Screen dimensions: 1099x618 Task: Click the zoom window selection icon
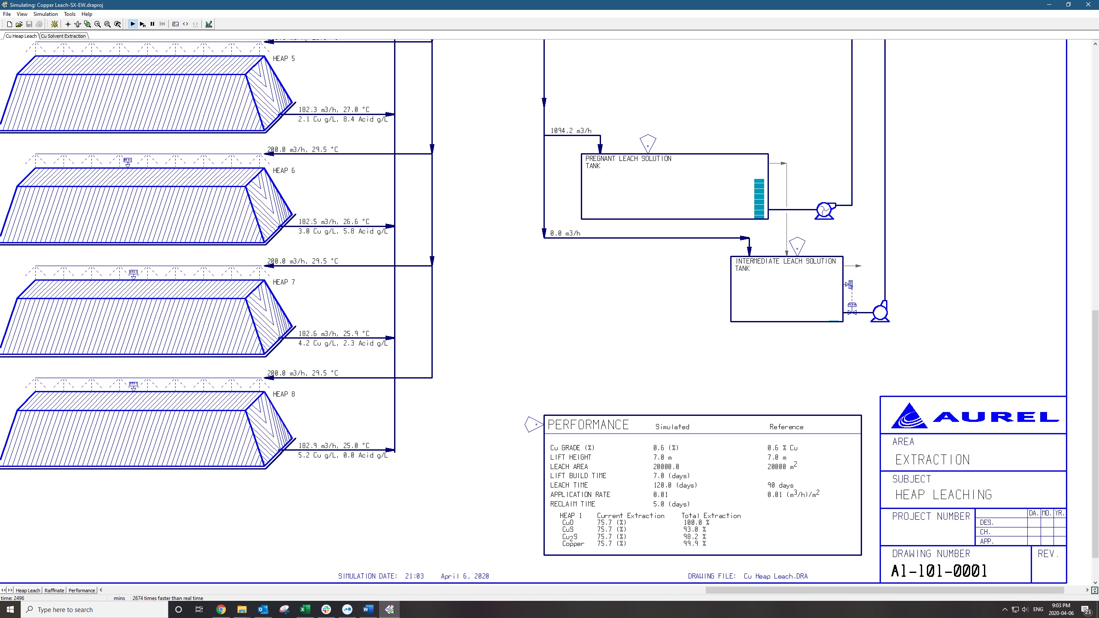tap(88, 24)
